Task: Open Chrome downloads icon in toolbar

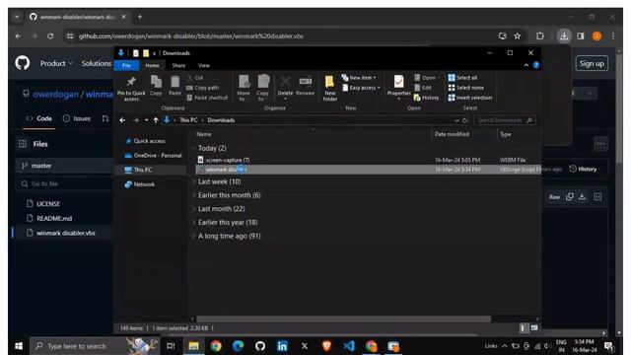Action: 564,36
